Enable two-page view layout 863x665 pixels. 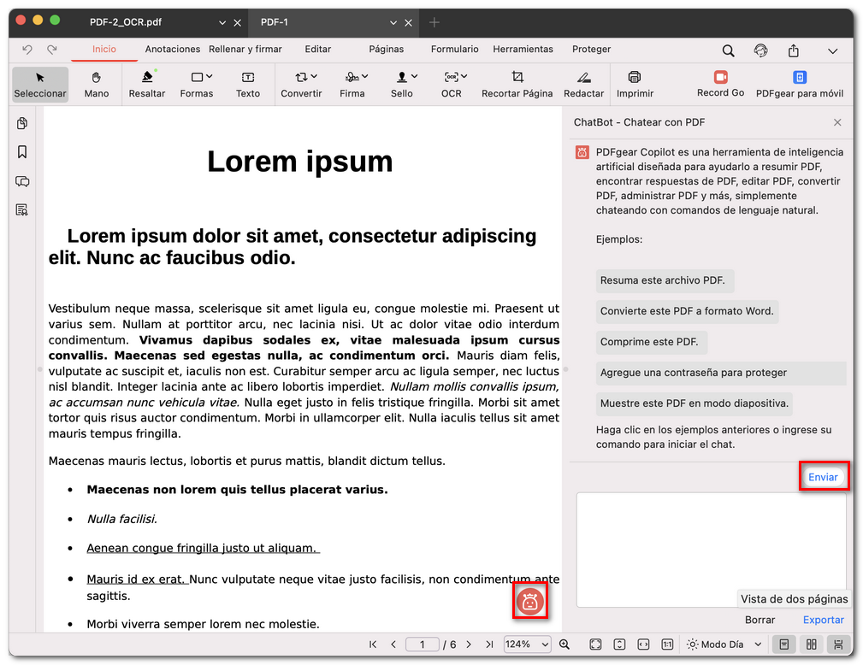pyautogui.click(x=811, y=644)
